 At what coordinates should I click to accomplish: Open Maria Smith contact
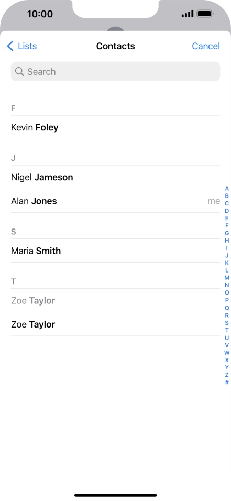point(115,251)
